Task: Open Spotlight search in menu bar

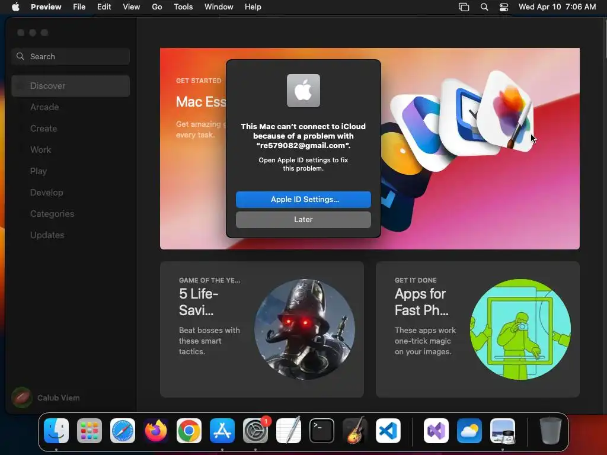Action: pos(484,7)
